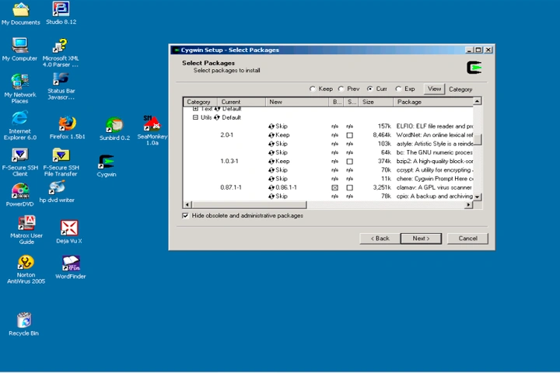The height and width of the screenshot is (373, 560).
Task: Click the Current column header
Action: tap(241, 102)
